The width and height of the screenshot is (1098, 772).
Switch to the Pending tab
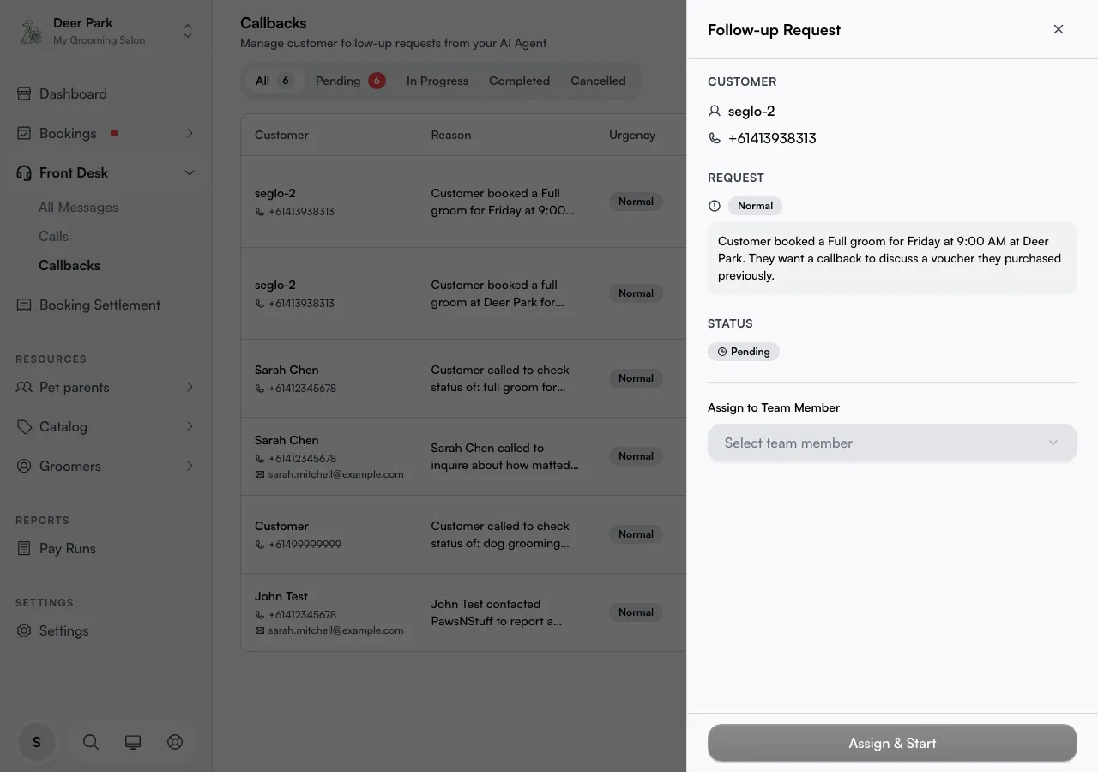(x=350, y=81)
